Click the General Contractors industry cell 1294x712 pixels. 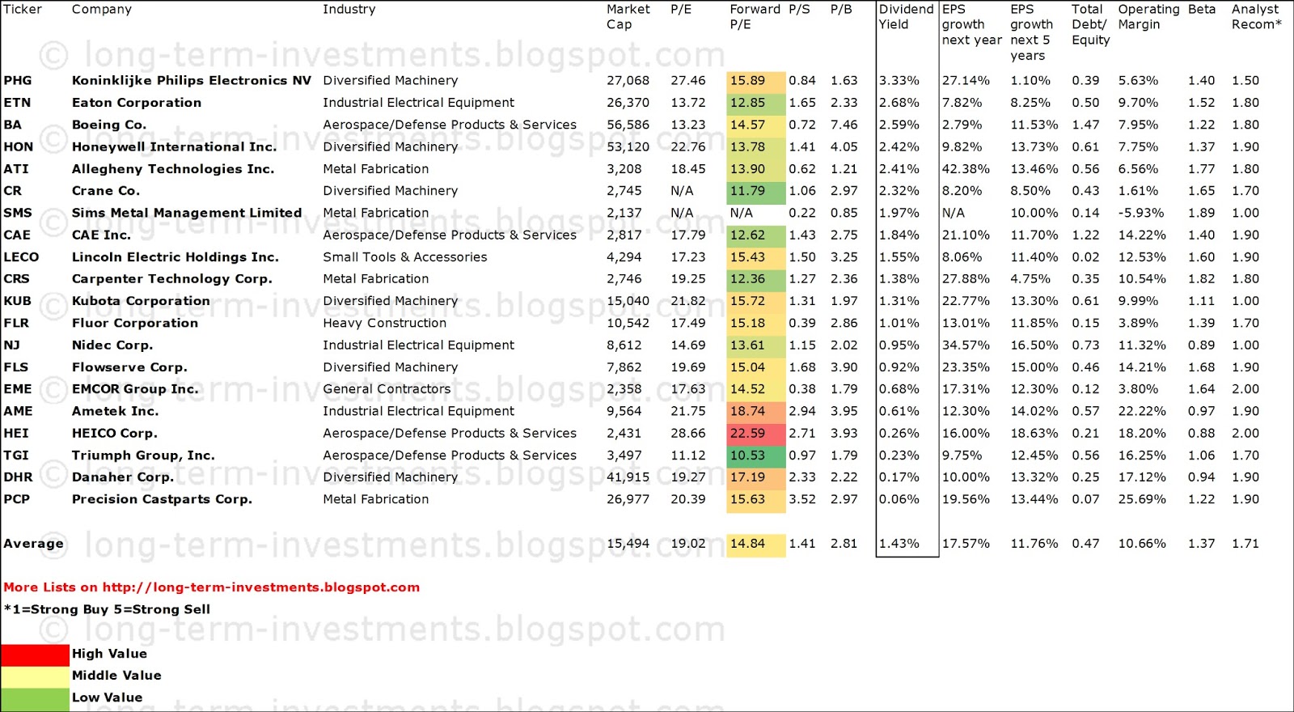coord(387,389)
